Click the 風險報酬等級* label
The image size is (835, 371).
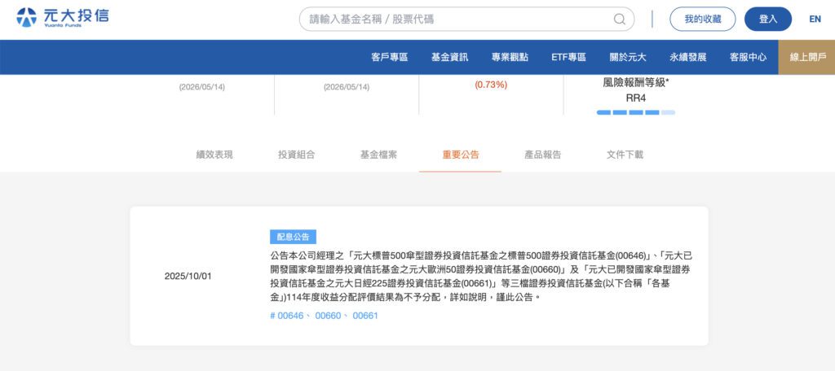[636, 83]
